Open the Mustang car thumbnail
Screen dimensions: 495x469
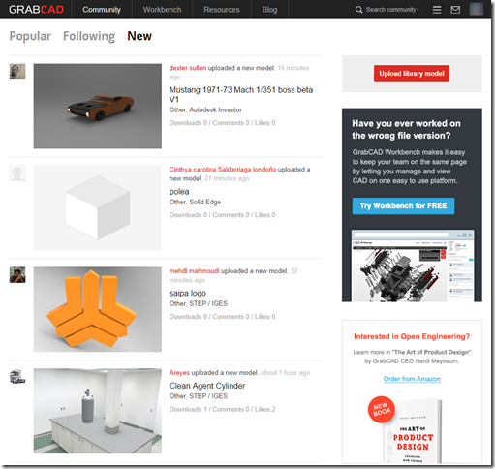pos(98,106)
